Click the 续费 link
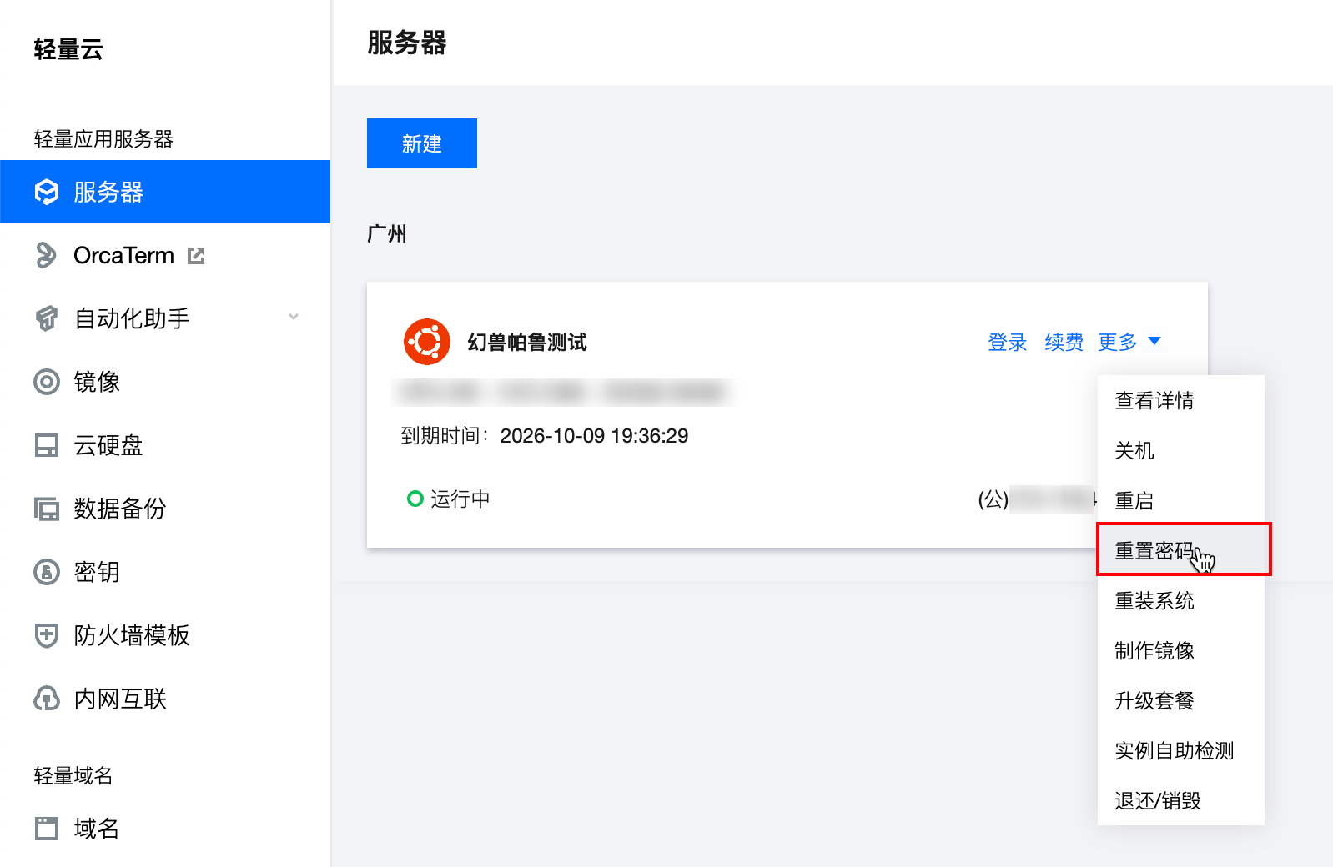This screenshot has width=1333, height=867. click(x=1064, y=342)
